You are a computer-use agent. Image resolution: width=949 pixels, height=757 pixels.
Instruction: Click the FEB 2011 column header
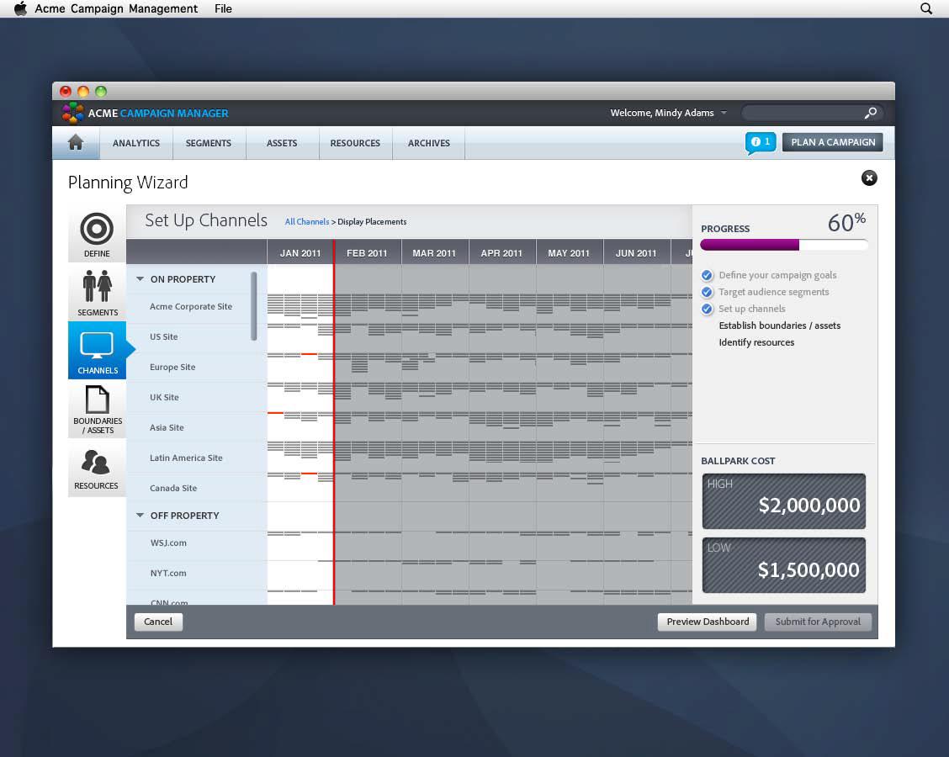tap(367, 253)
